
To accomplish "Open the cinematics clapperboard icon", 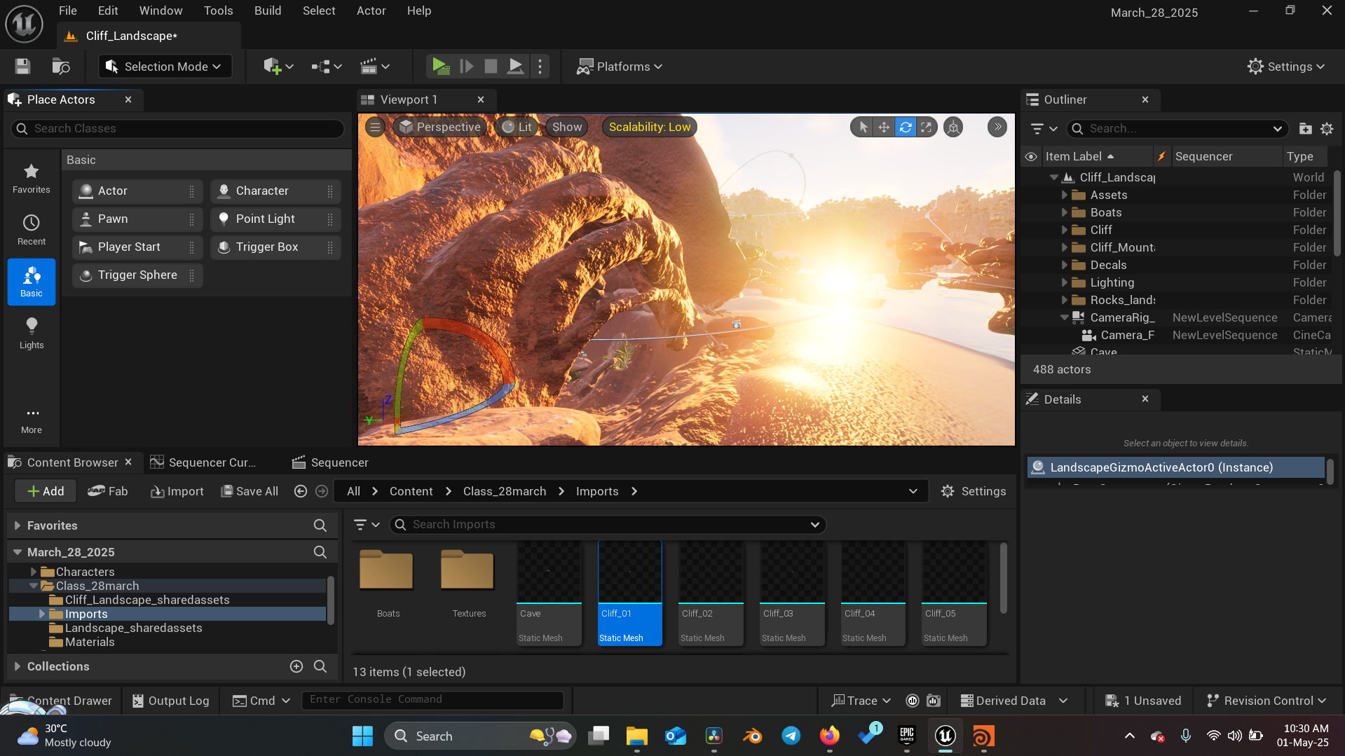I will click(x=375, y=67).
